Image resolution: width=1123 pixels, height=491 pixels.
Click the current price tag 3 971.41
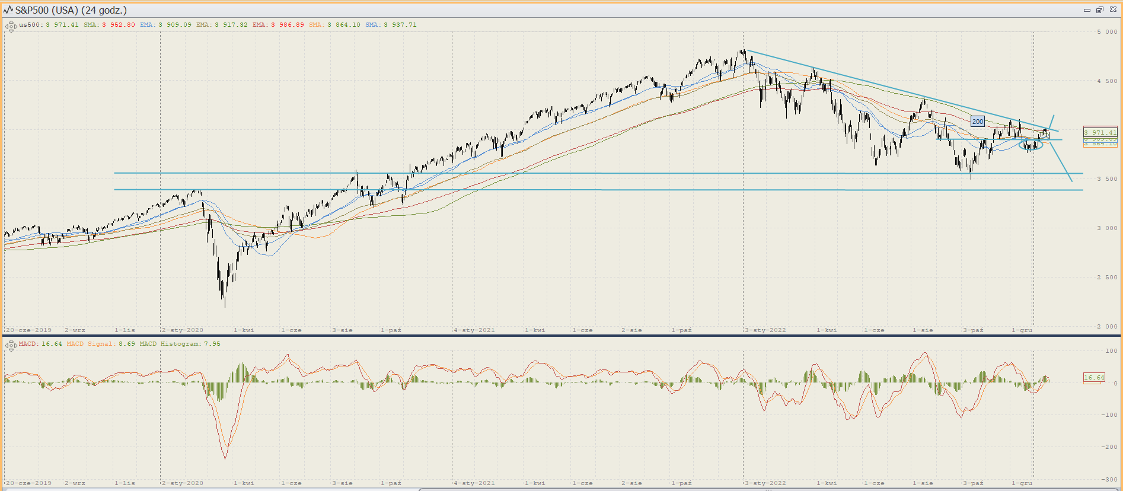[x=1100, y=132]
